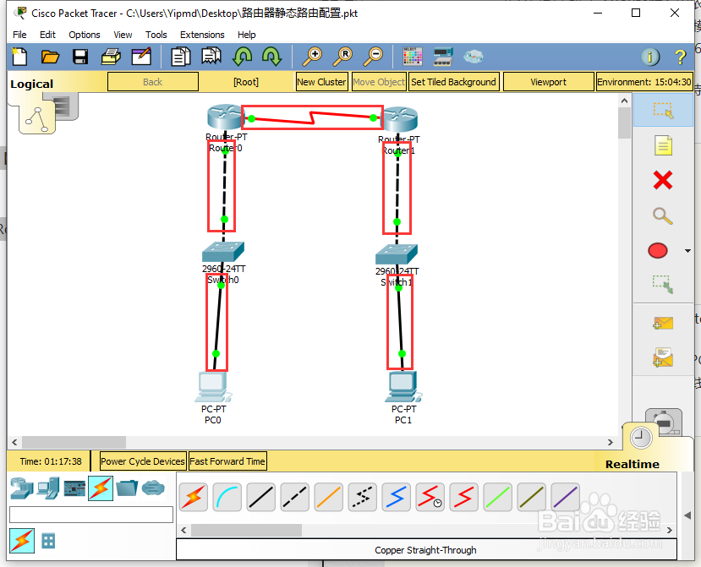701x567 pixels.
Task: Select Switch1 device on the canvas
Action: pos(397,254)
